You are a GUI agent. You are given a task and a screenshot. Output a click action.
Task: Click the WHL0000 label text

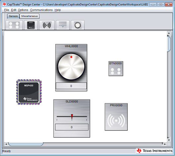tap(71, 46)
